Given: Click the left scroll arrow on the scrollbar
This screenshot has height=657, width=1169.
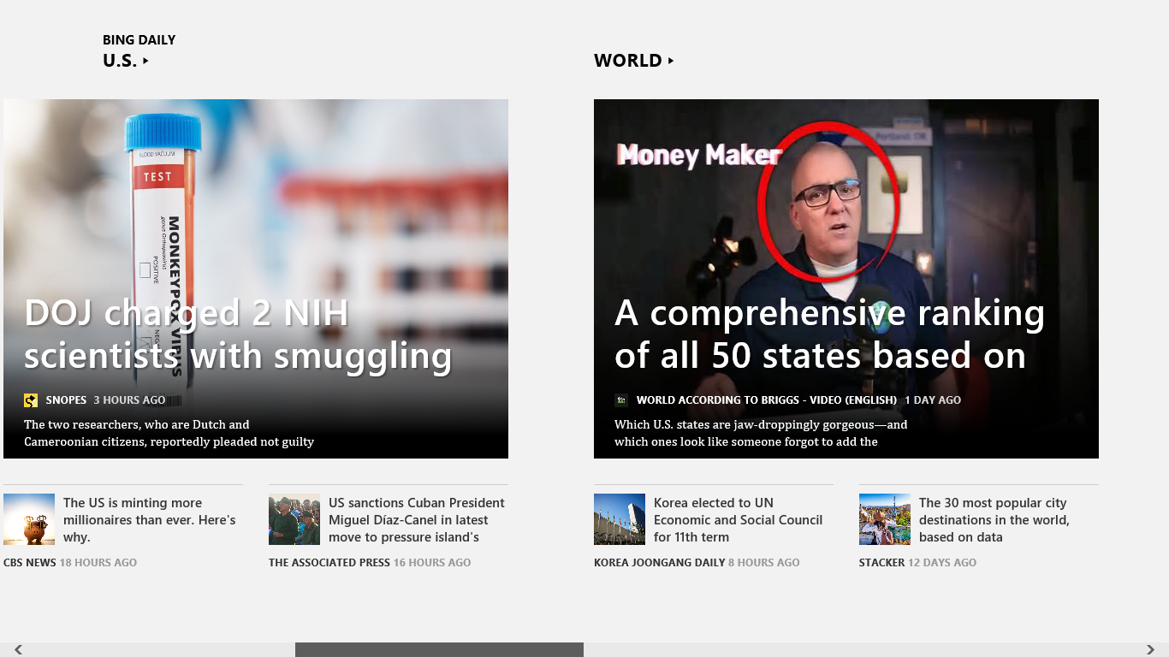Looking at the screenshot, I should pos(18,650).
